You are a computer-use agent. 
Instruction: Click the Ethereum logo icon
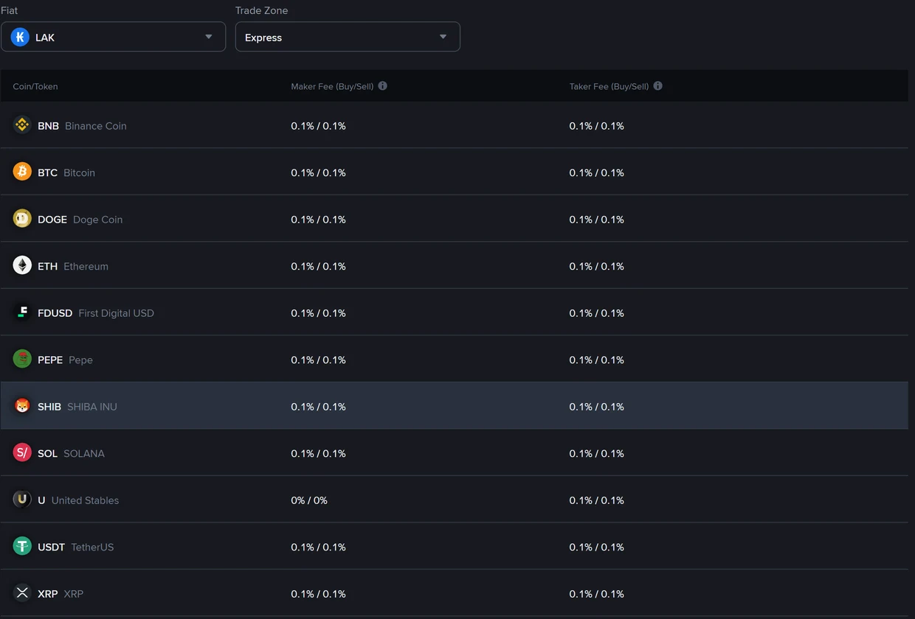(x=22, y=265)
